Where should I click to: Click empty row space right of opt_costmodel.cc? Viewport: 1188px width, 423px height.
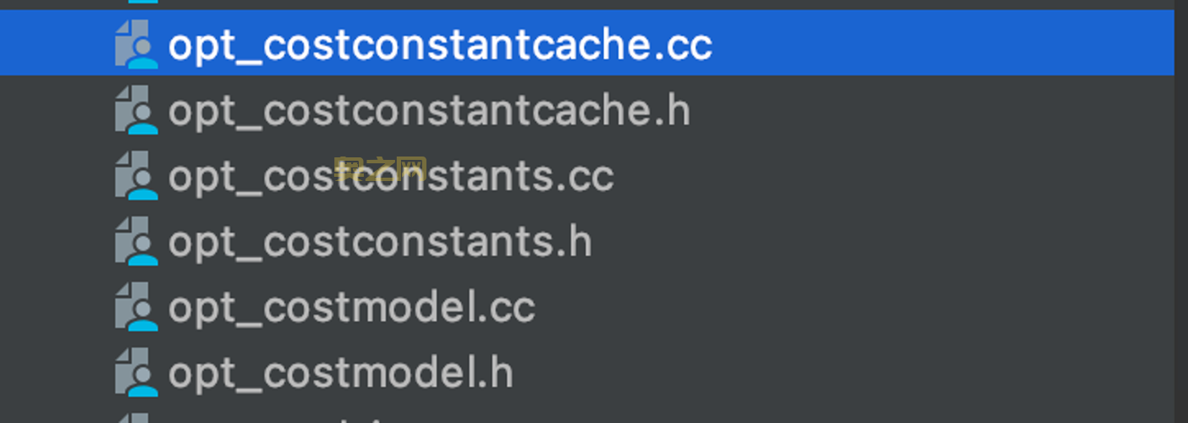point(846,307)
